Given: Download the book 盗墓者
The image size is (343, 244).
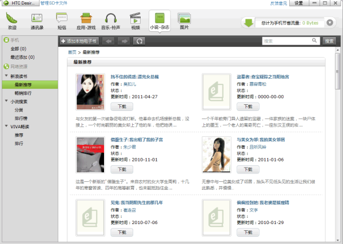Looking at the screenshot, I should (248, 107).
